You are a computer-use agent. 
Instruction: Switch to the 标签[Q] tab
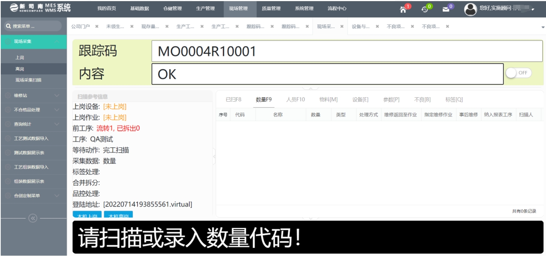coord(454,99)
